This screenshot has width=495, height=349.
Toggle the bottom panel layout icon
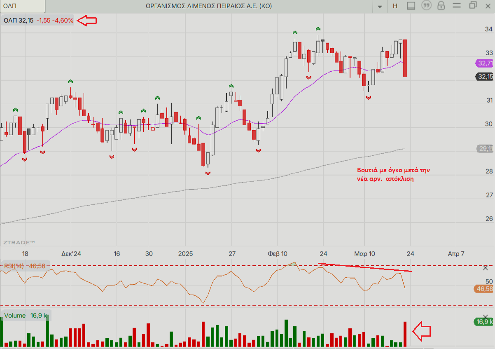(x=411, y=6)
